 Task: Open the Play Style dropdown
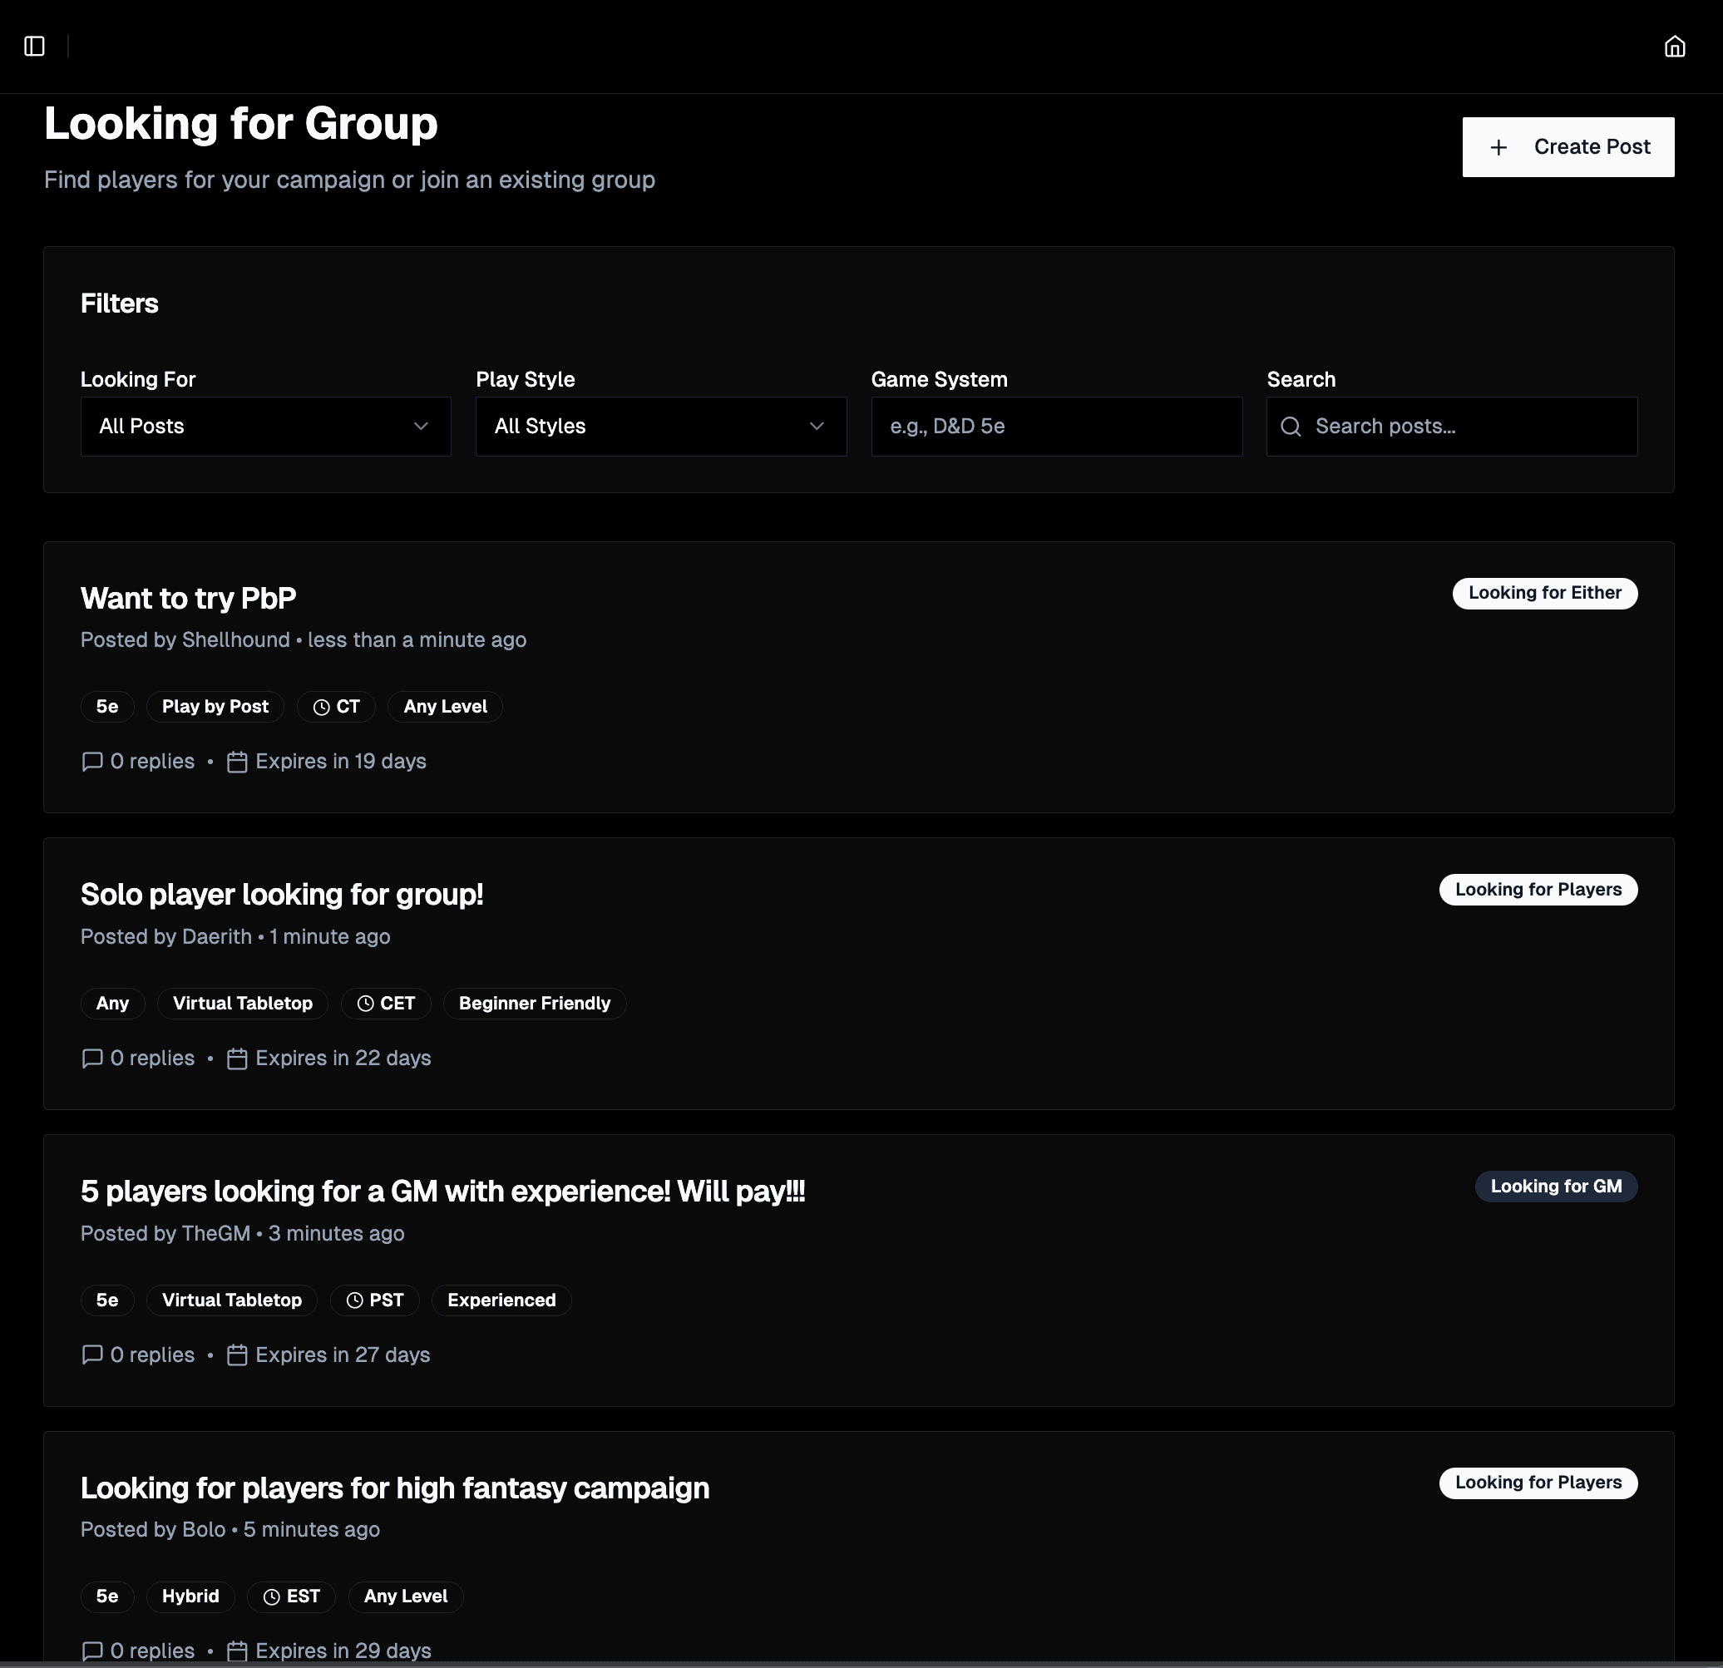[x=661, y=427]
